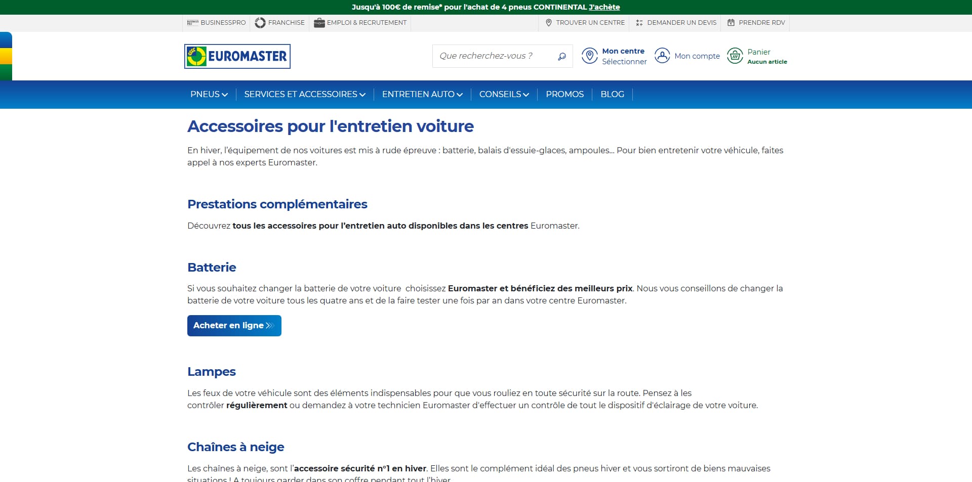Open the PRENDRE RDV link text
Image resolution: width=972 pixels, height=482 pixels.
click(762, 23)
